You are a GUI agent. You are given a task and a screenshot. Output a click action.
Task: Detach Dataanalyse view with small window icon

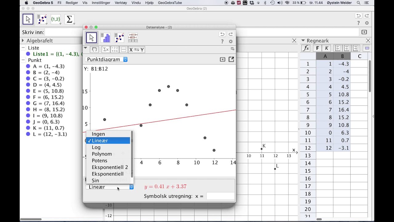232,49
